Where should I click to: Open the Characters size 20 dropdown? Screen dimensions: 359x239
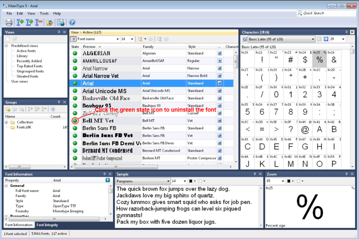(x=343, y=39)
